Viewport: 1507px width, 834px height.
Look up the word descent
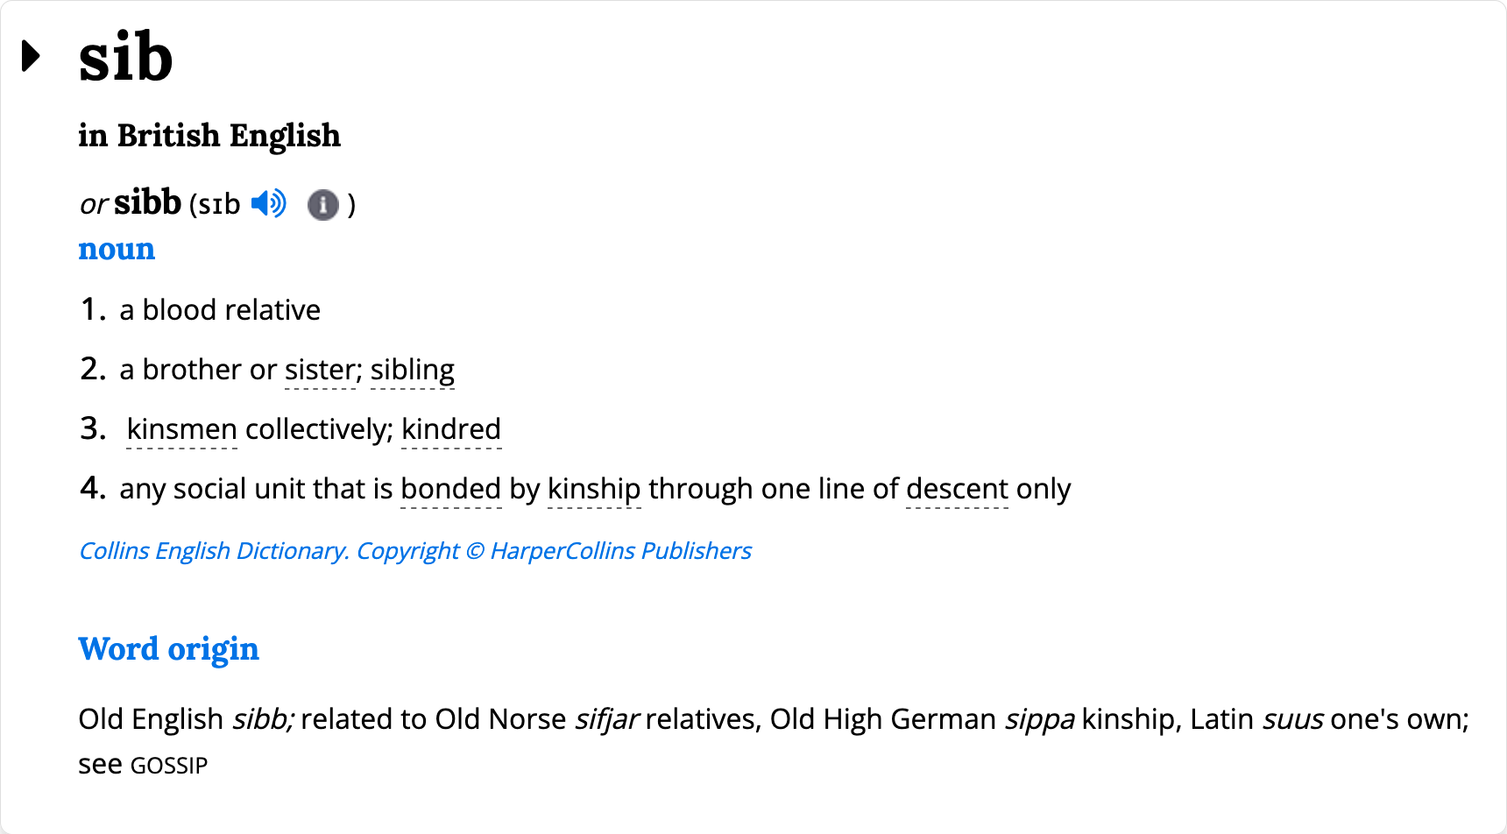tap(957, 488)
